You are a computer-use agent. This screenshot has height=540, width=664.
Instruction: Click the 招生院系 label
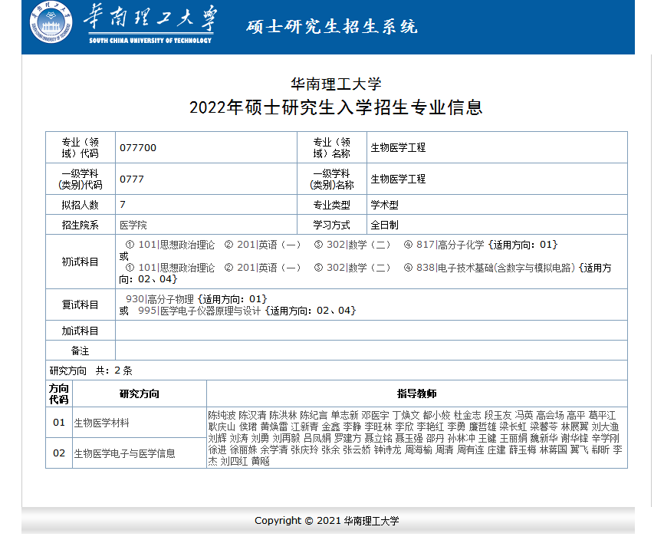(x=80, y=225)
